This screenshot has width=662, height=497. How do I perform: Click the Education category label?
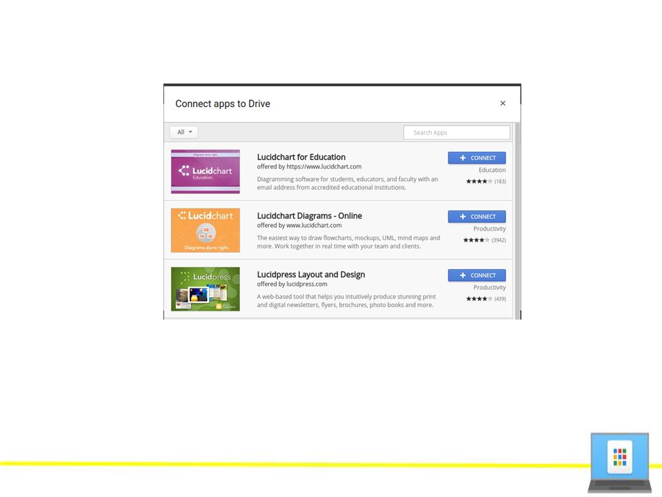pyautogui.click(x=492, y=170)
